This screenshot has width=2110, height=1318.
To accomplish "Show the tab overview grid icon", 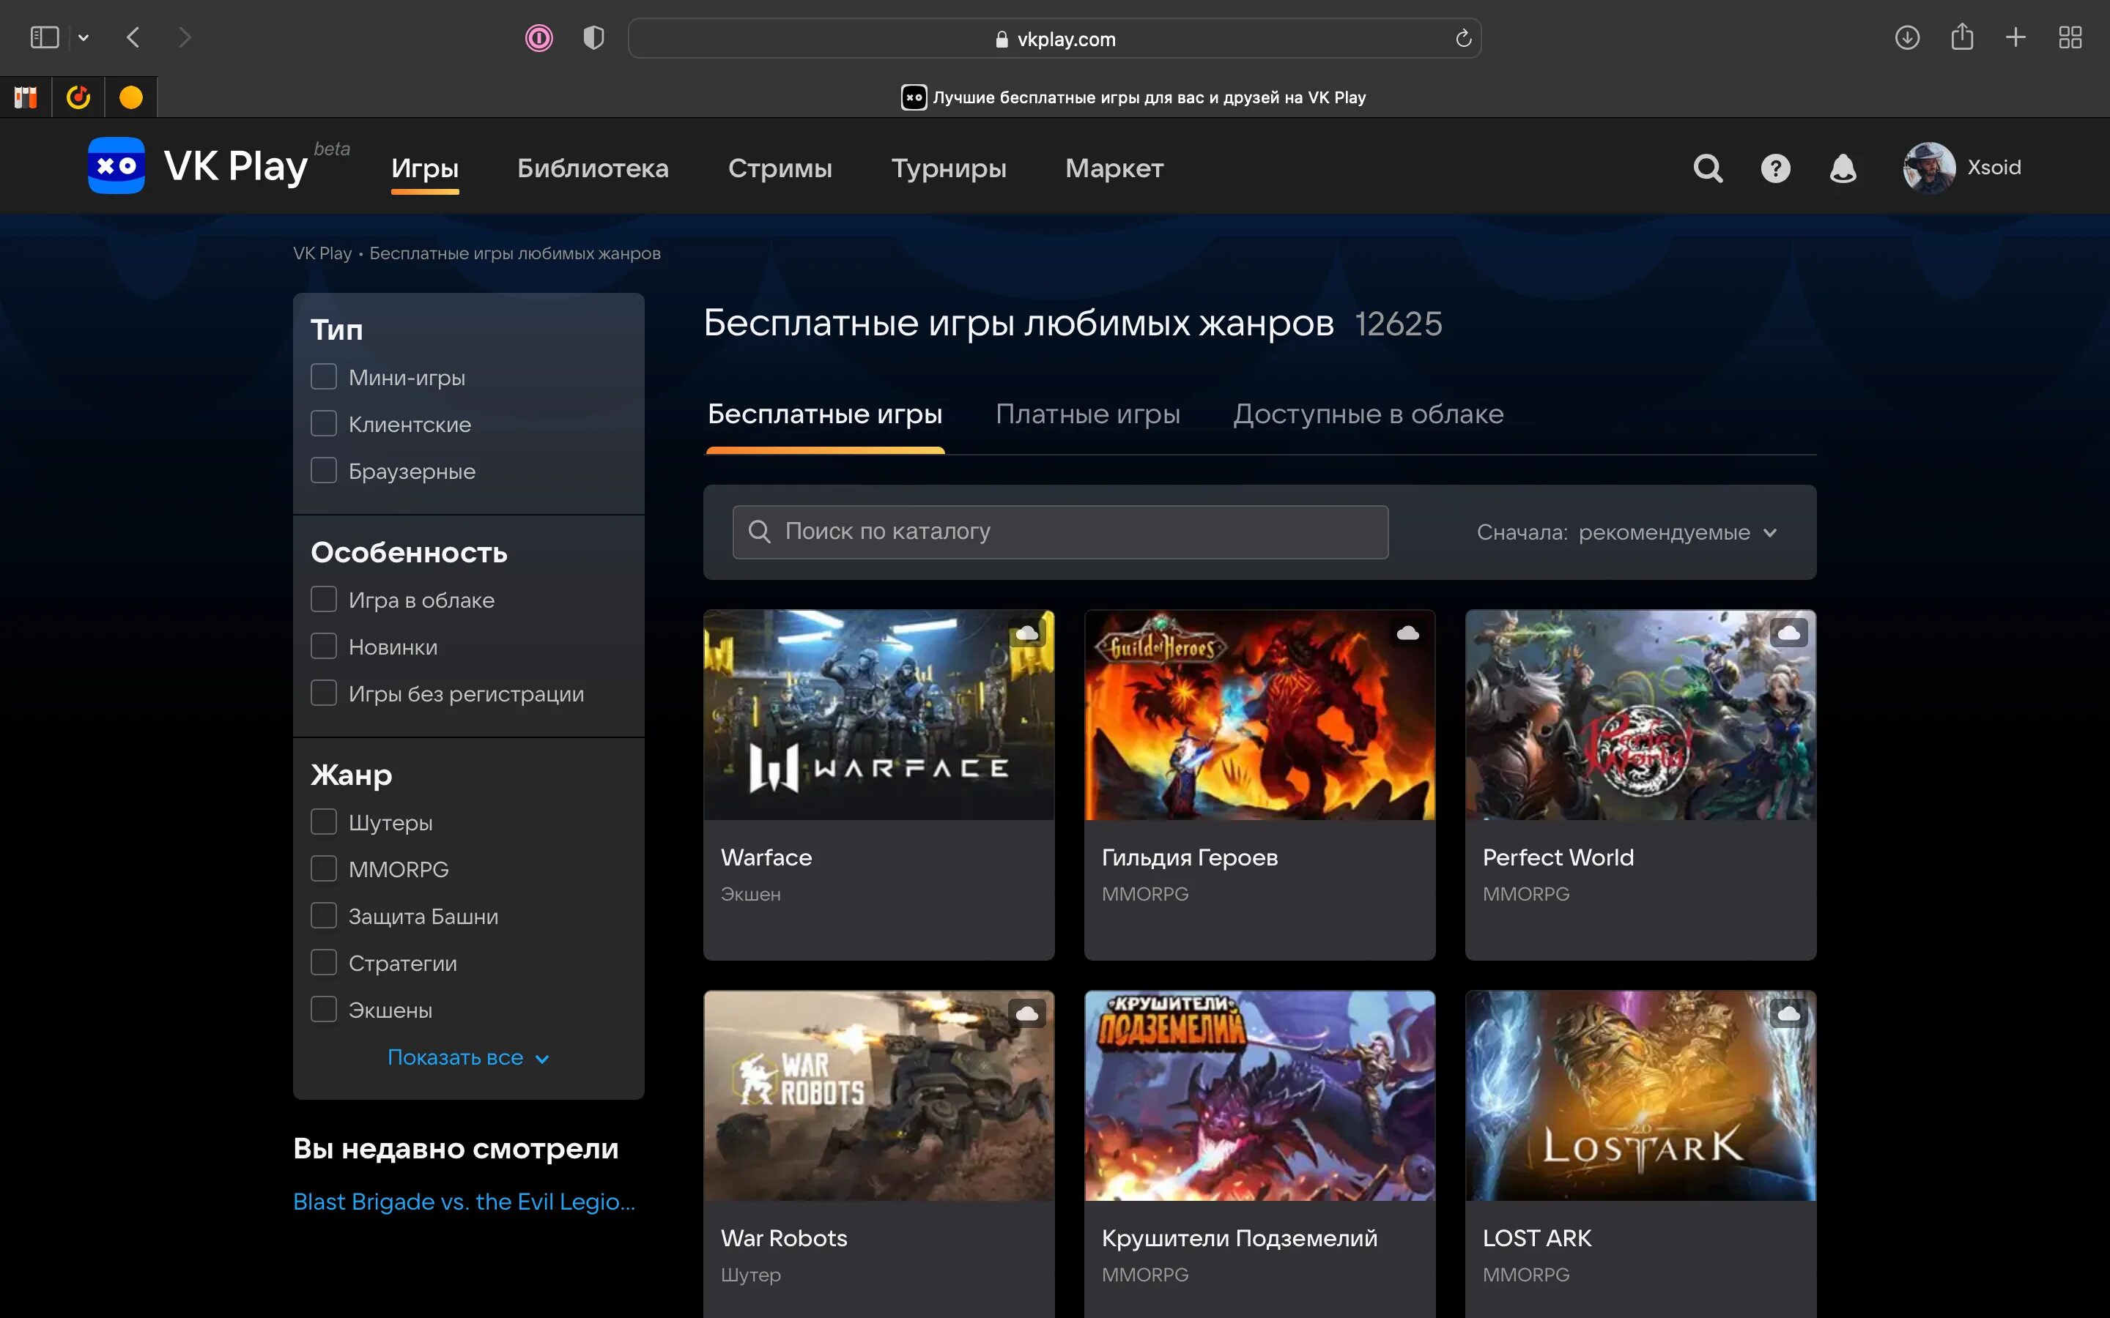I will [2070, 37].
